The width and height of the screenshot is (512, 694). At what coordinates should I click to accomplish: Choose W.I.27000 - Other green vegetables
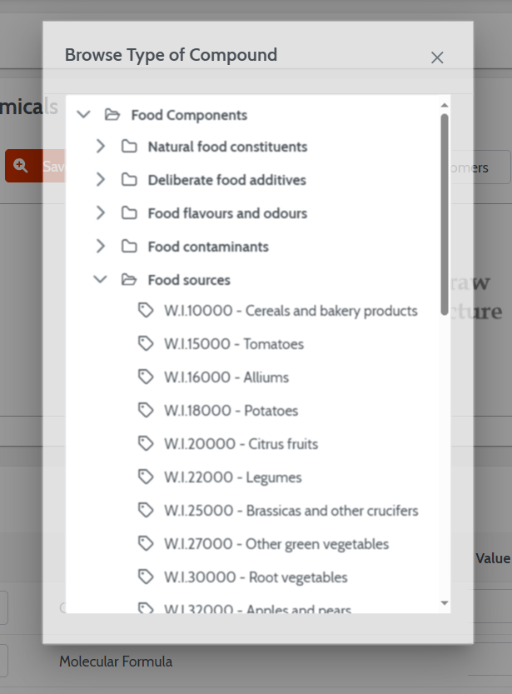[x=276, y=543]
